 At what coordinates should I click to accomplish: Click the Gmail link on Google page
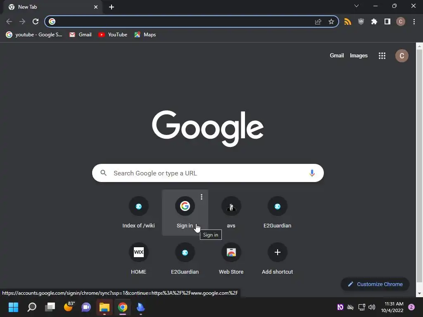[337, 56]
